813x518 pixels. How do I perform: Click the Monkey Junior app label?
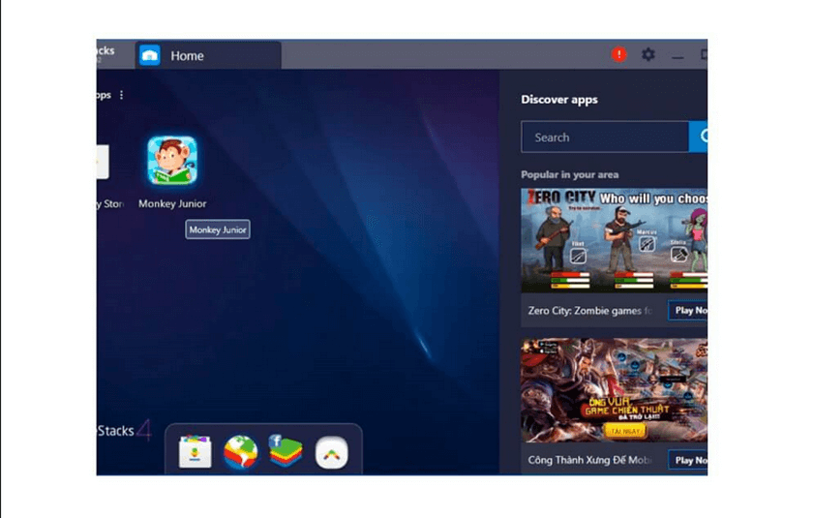click(172, 203)
